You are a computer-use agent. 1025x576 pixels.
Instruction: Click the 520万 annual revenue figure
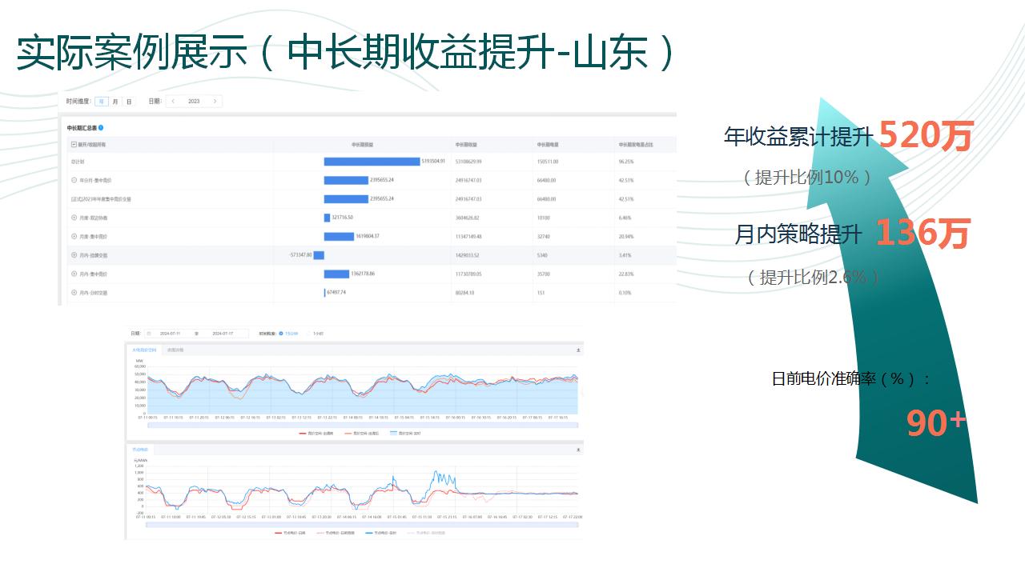tap(926, 136)
